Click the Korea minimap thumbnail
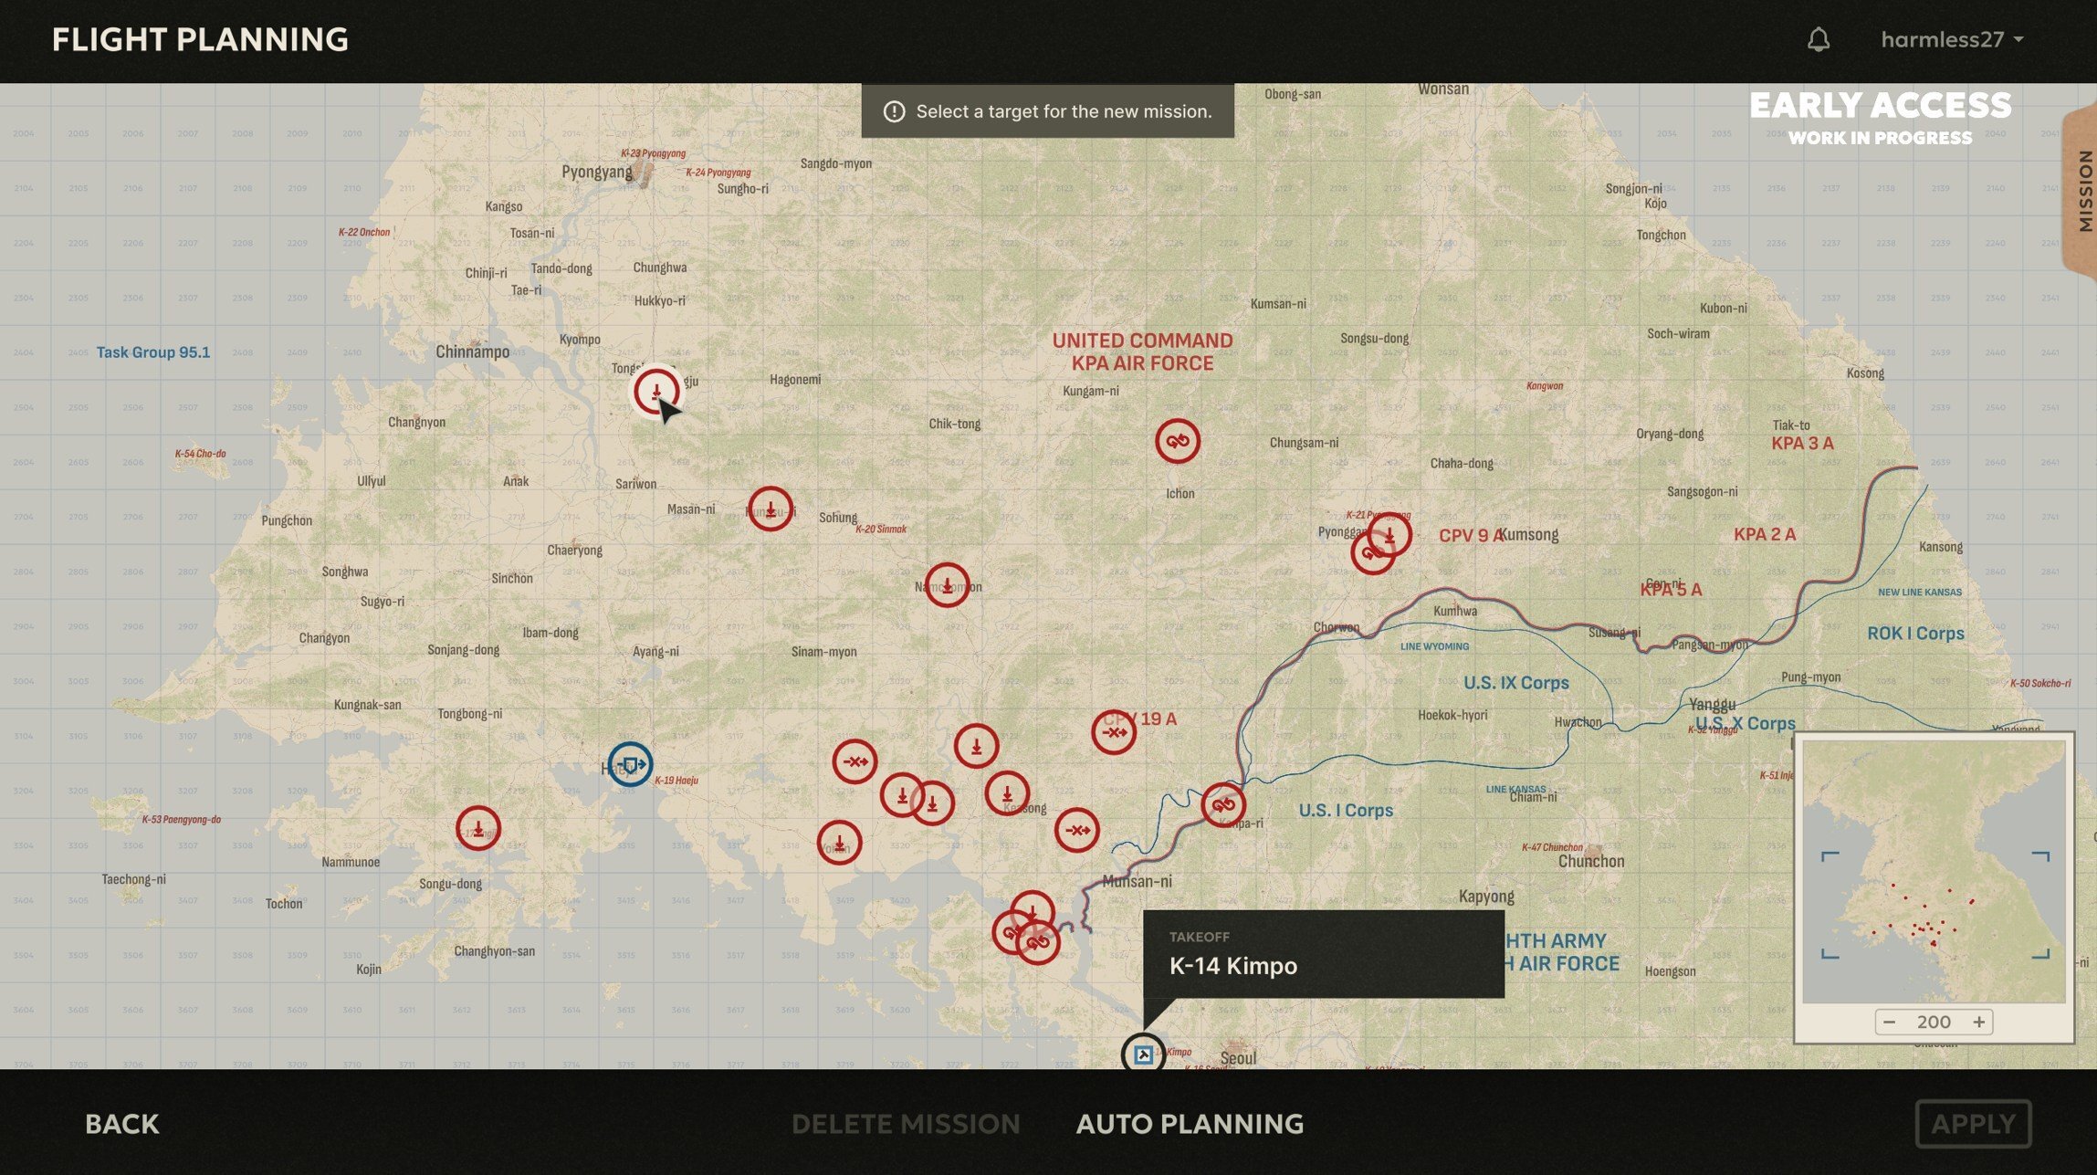The height and width of the screenshot is (1175, 2097). [x=1934, y=871]
